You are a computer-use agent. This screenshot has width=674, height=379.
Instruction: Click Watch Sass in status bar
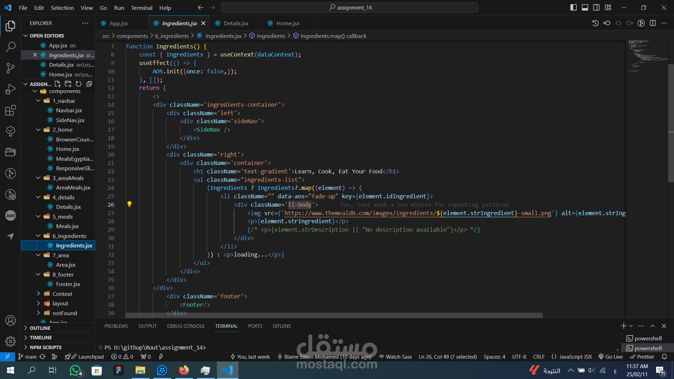pos(395,357)
